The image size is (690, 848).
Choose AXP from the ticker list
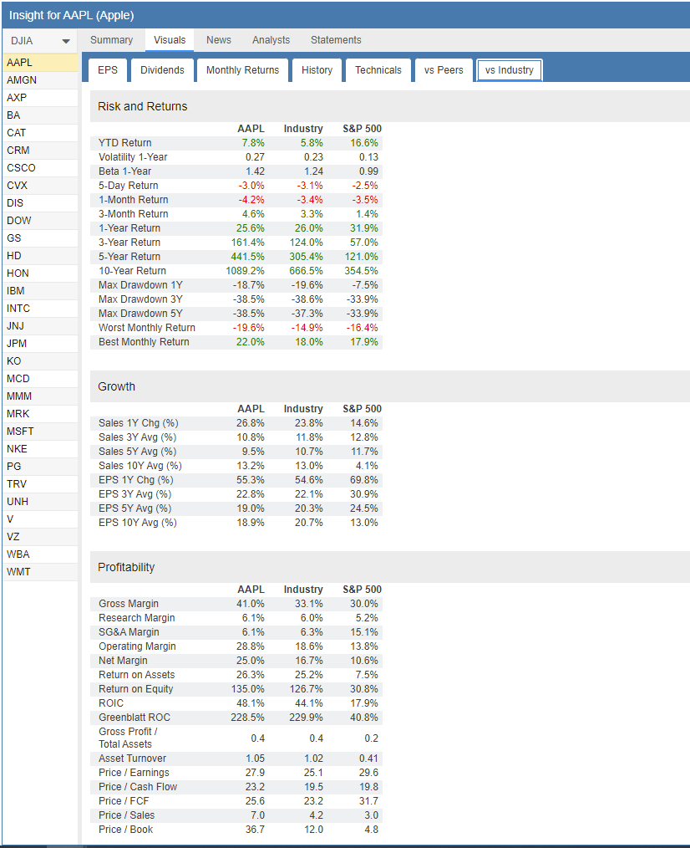point(40,98)
